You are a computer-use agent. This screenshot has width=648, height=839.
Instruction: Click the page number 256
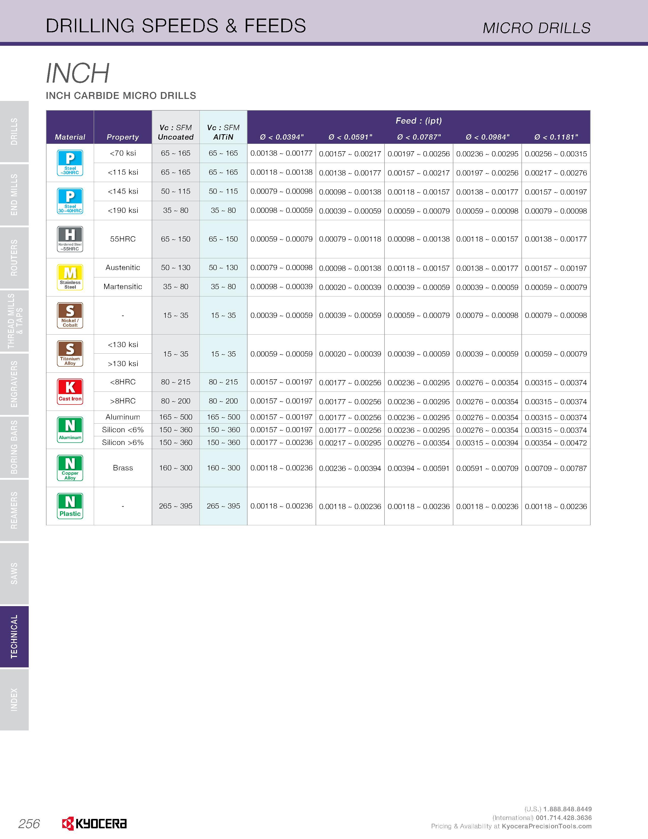coord(29,824)
